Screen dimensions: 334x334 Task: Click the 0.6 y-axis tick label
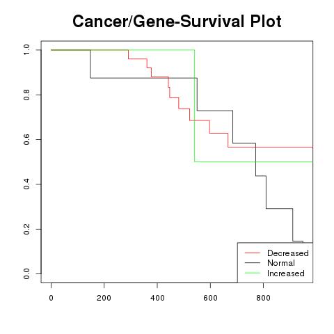tap(26, 139)
